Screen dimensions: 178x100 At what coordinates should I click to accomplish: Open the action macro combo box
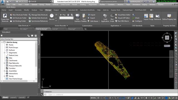click(x=66, y=18)
